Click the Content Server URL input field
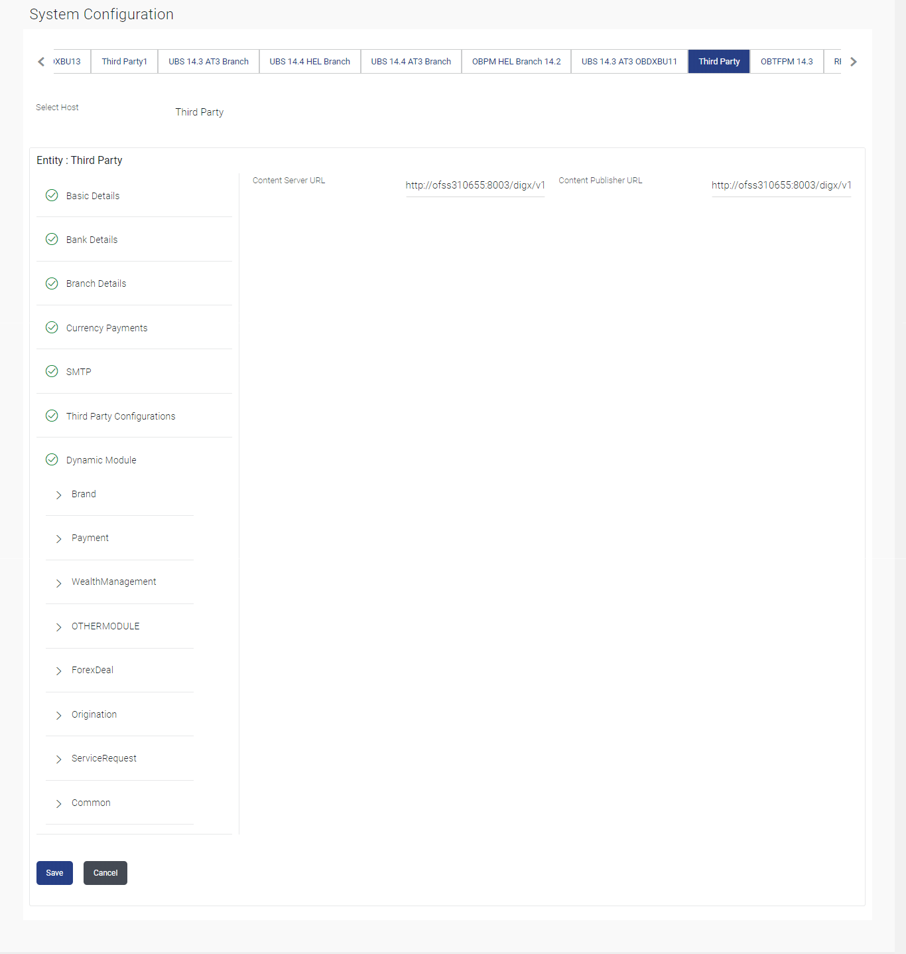Viewport: 906px width, 954px height. [475, 185]
